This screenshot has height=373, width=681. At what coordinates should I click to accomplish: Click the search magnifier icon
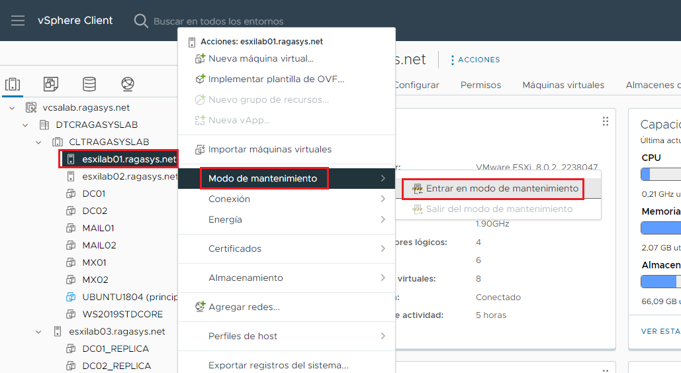click(141, 21)
